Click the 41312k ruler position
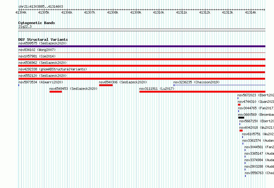Viewport: 274px width, 188px height. tap(205, 12)
